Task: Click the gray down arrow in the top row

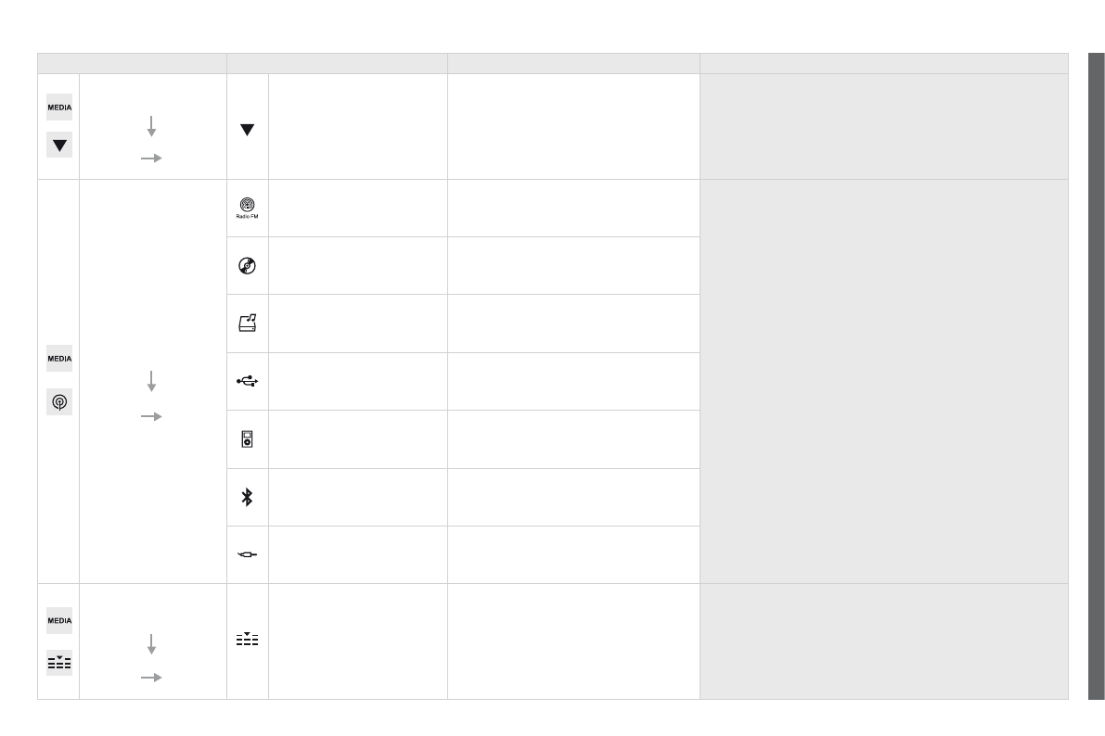Action: tap(151, 126)
